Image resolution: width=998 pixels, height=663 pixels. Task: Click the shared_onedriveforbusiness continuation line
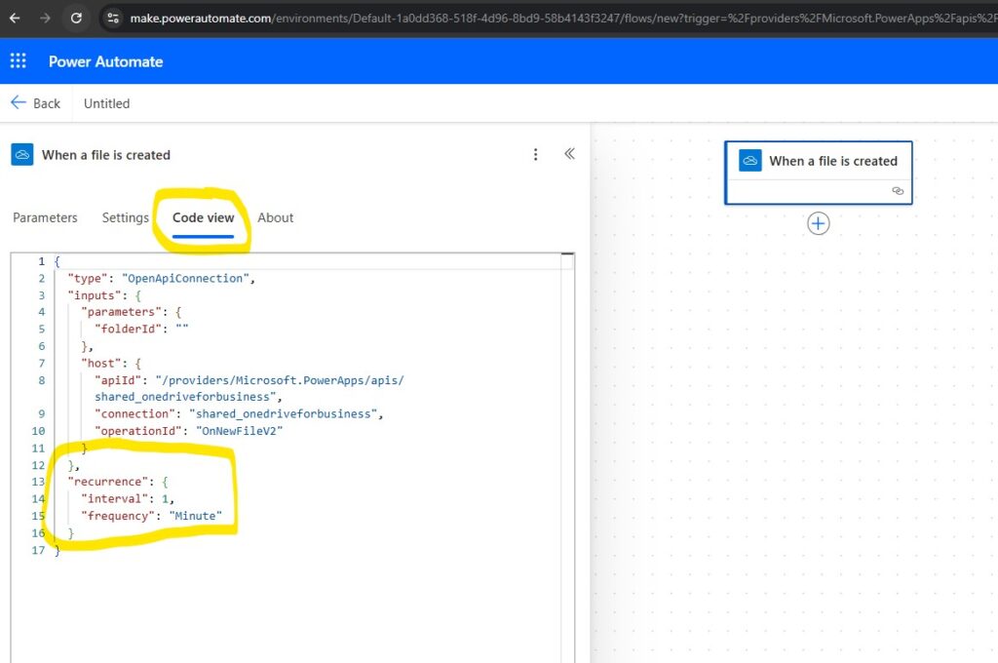(x=188, y=397)
